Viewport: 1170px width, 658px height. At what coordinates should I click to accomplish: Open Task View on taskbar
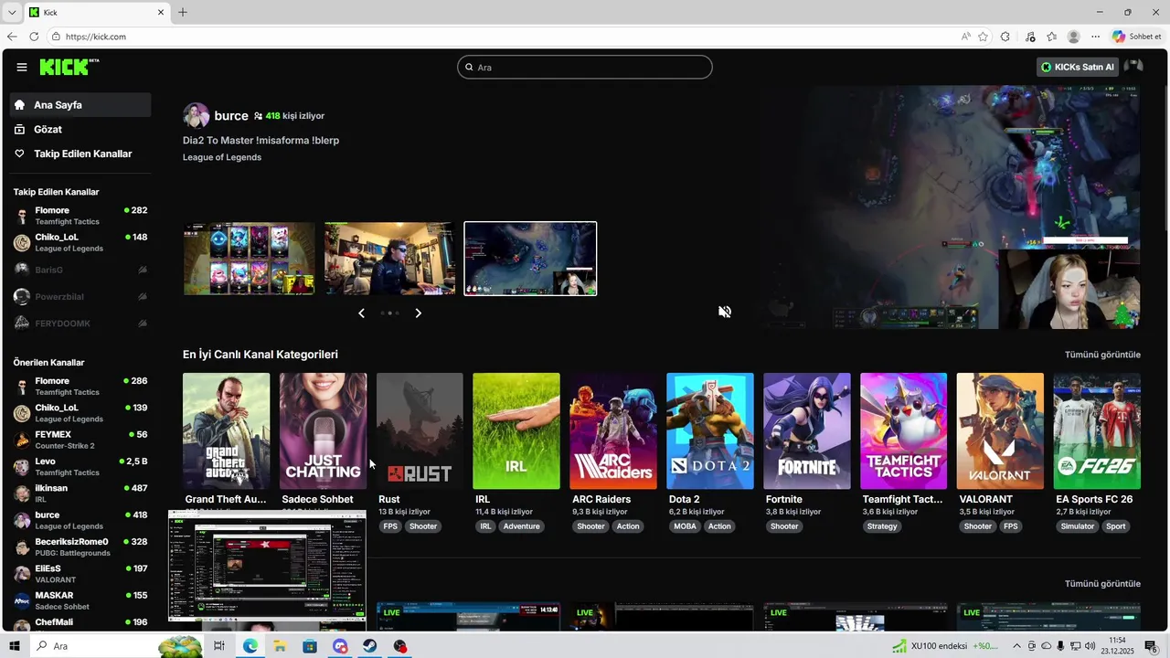pos(219,646)
